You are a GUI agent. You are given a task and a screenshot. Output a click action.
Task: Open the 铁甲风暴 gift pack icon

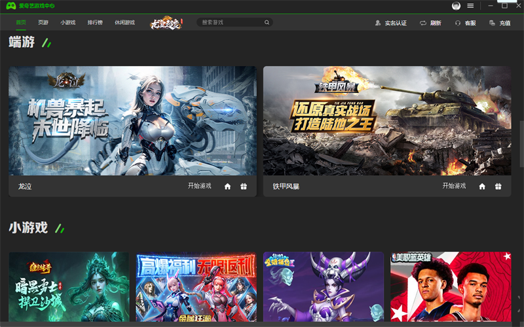(498, 186)
